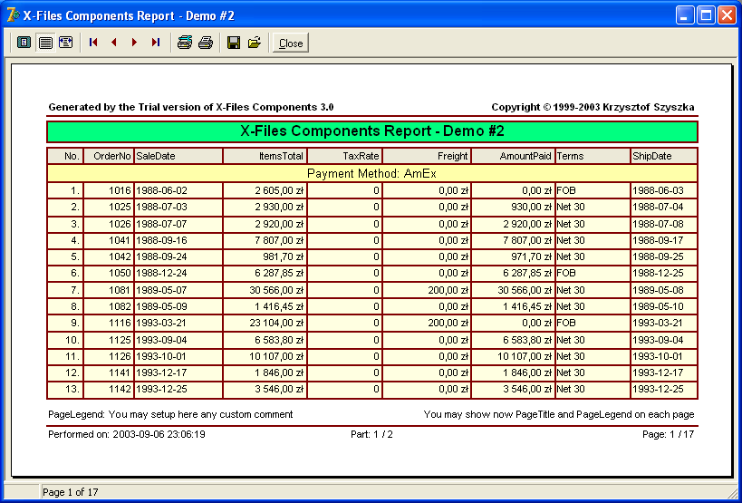Screen dimensions: 742x503
Task: Print the report using printer icon
Action: coord(206,43)
